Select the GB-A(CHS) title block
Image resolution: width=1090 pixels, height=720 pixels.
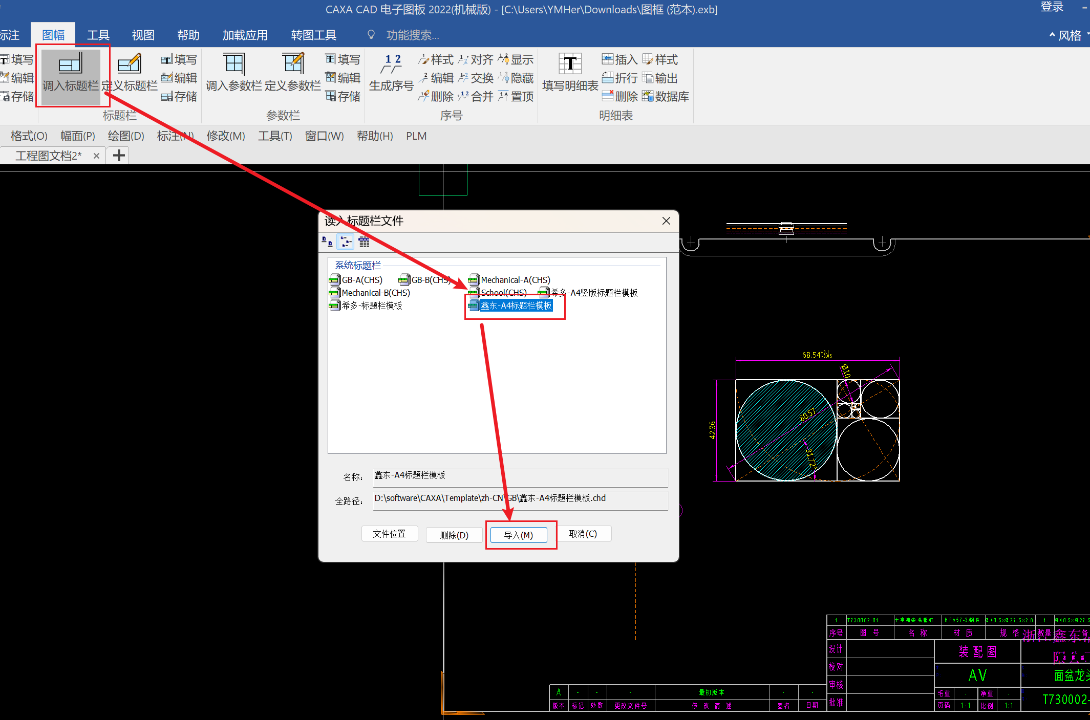[x=356, y=280]
